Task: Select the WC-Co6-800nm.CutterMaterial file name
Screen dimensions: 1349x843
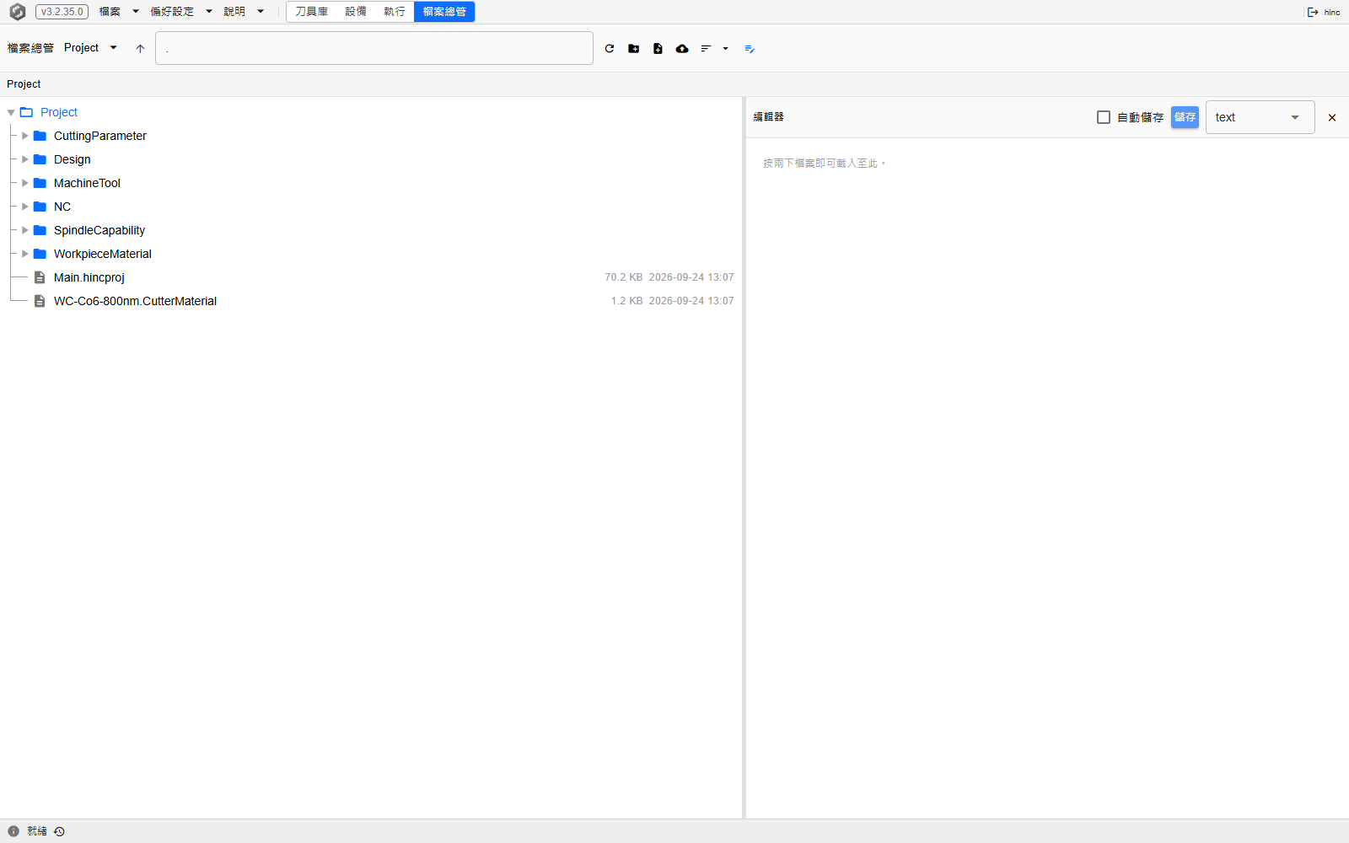Action: [135, 301]
